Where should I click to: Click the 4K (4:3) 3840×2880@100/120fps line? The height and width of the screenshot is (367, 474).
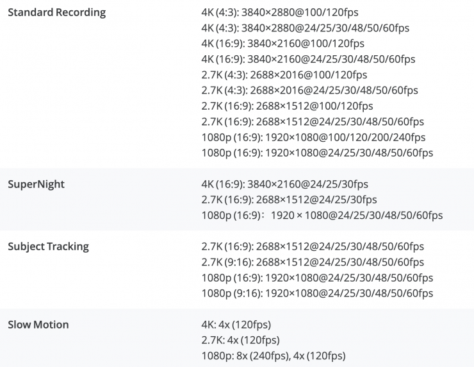(282, 13)
